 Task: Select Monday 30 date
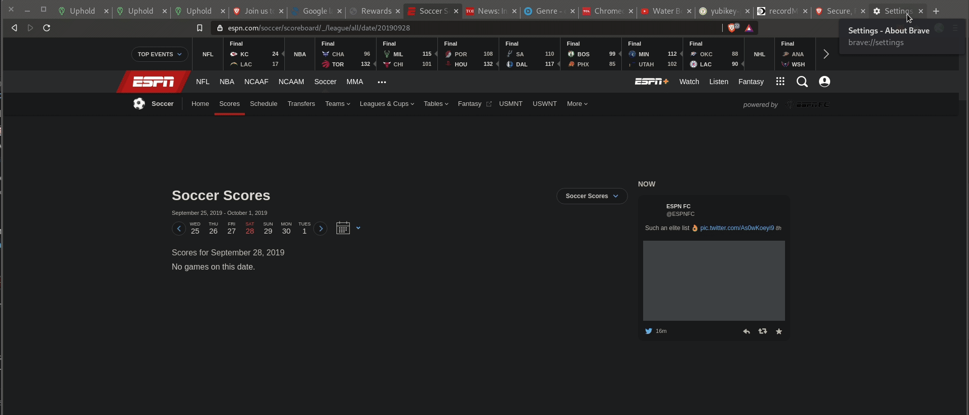point(286,229)
